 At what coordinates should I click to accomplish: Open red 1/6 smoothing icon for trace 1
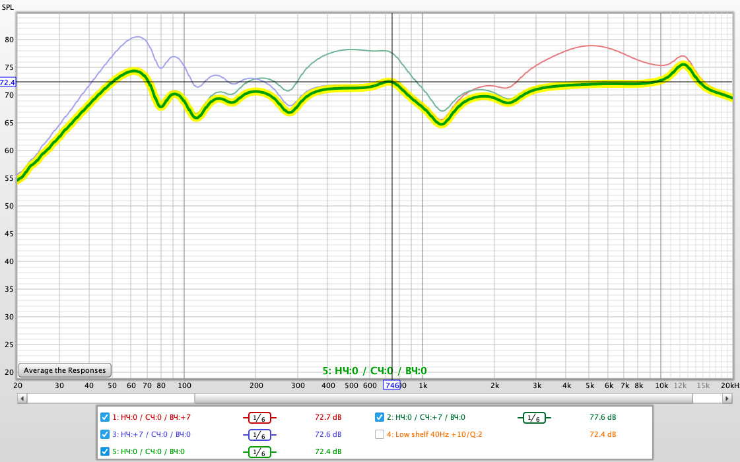(x=259, y=418)
